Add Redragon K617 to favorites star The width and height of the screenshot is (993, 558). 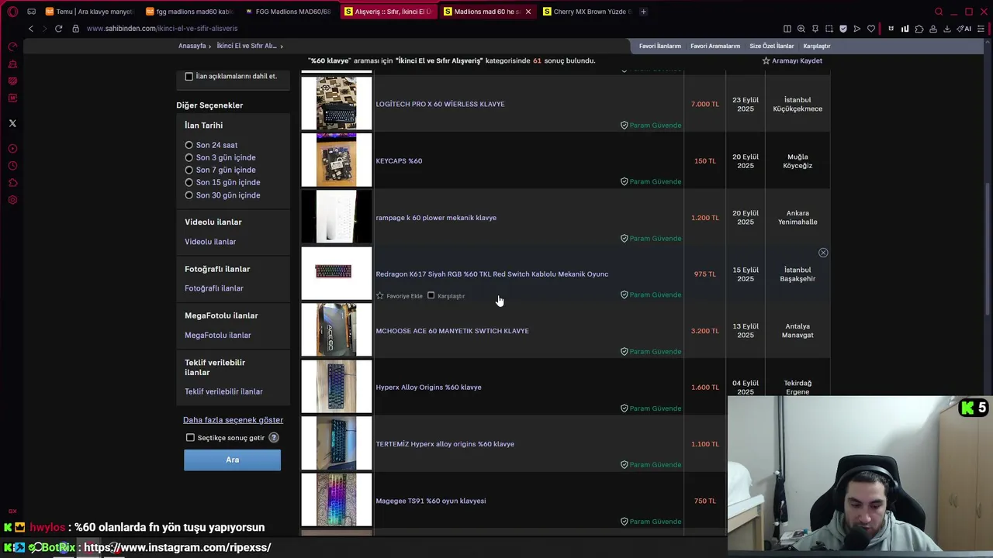click(x=380, y=296)
